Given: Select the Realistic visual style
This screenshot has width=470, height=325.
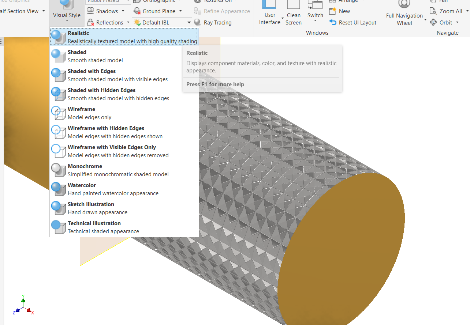Looking at the screenshot, I should point(124,37).
